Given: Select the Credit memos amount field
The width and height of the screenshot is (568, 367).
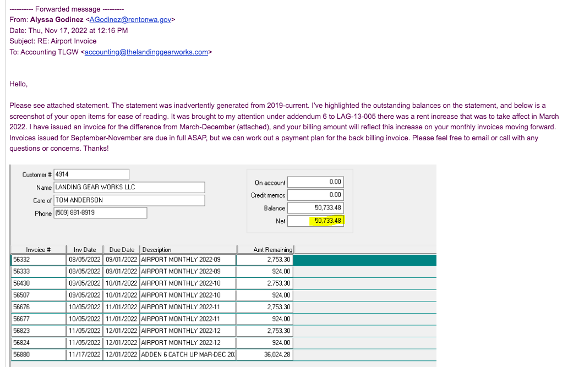Looking at the screenshot, I should point(315,195).
